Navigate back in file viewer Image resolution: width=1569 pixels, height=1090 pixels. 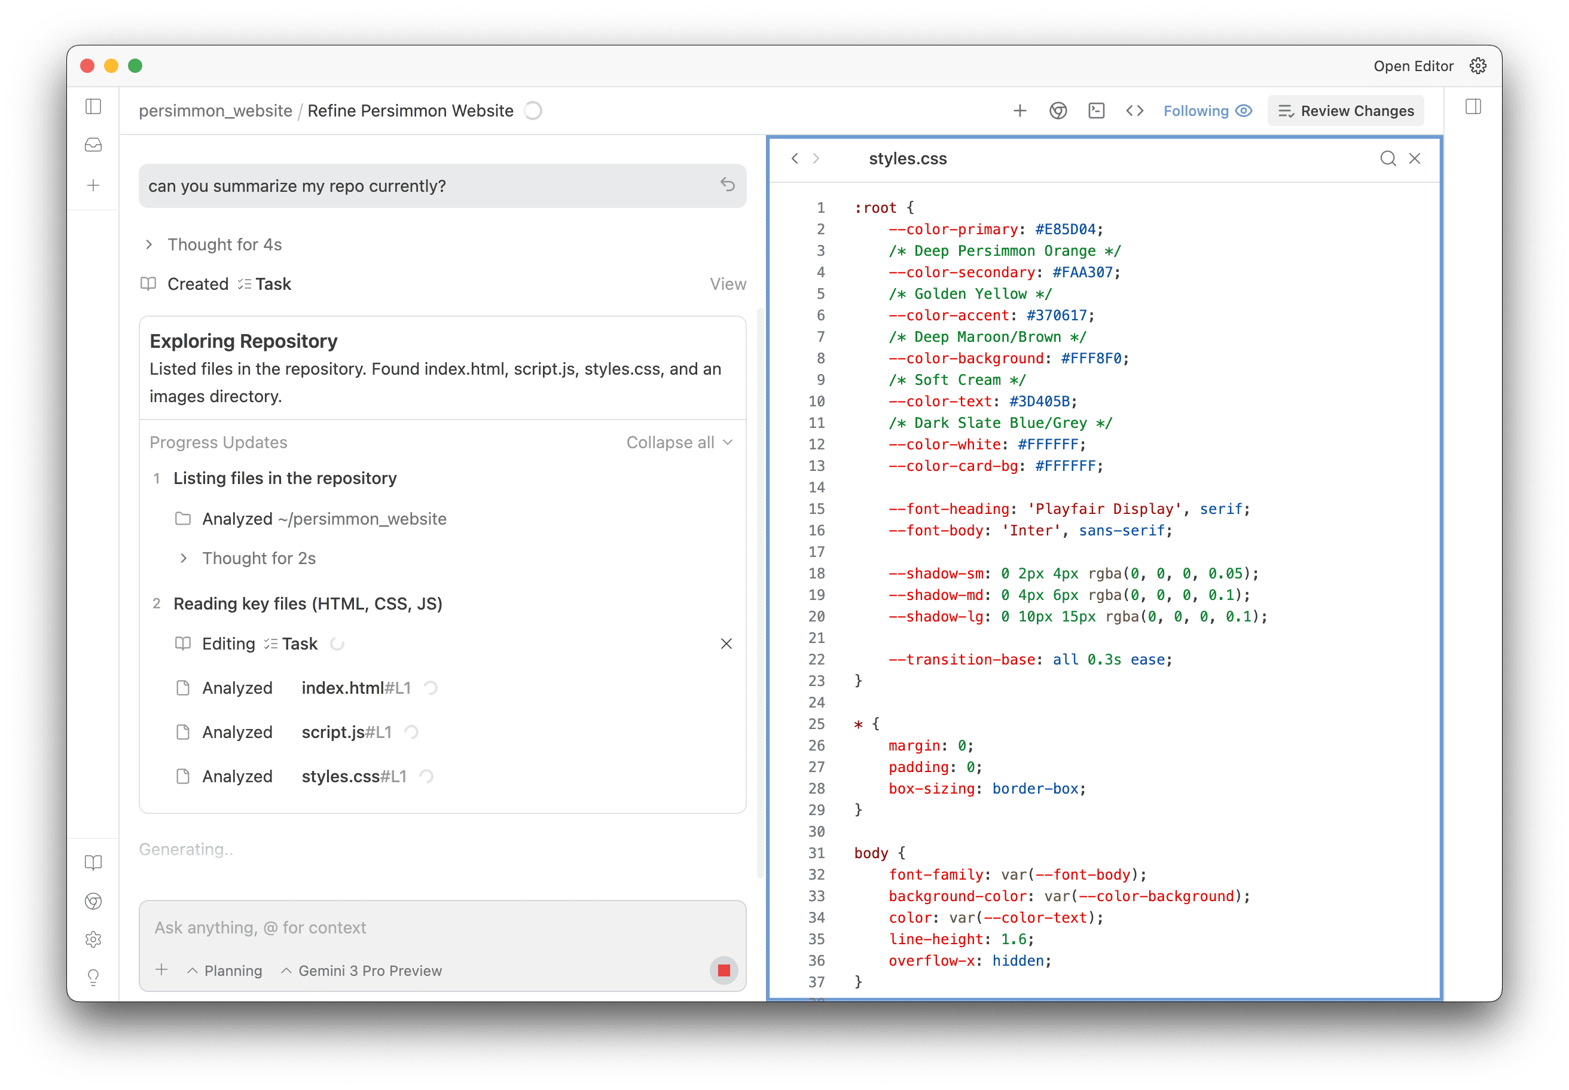click(x=794, y=158)
